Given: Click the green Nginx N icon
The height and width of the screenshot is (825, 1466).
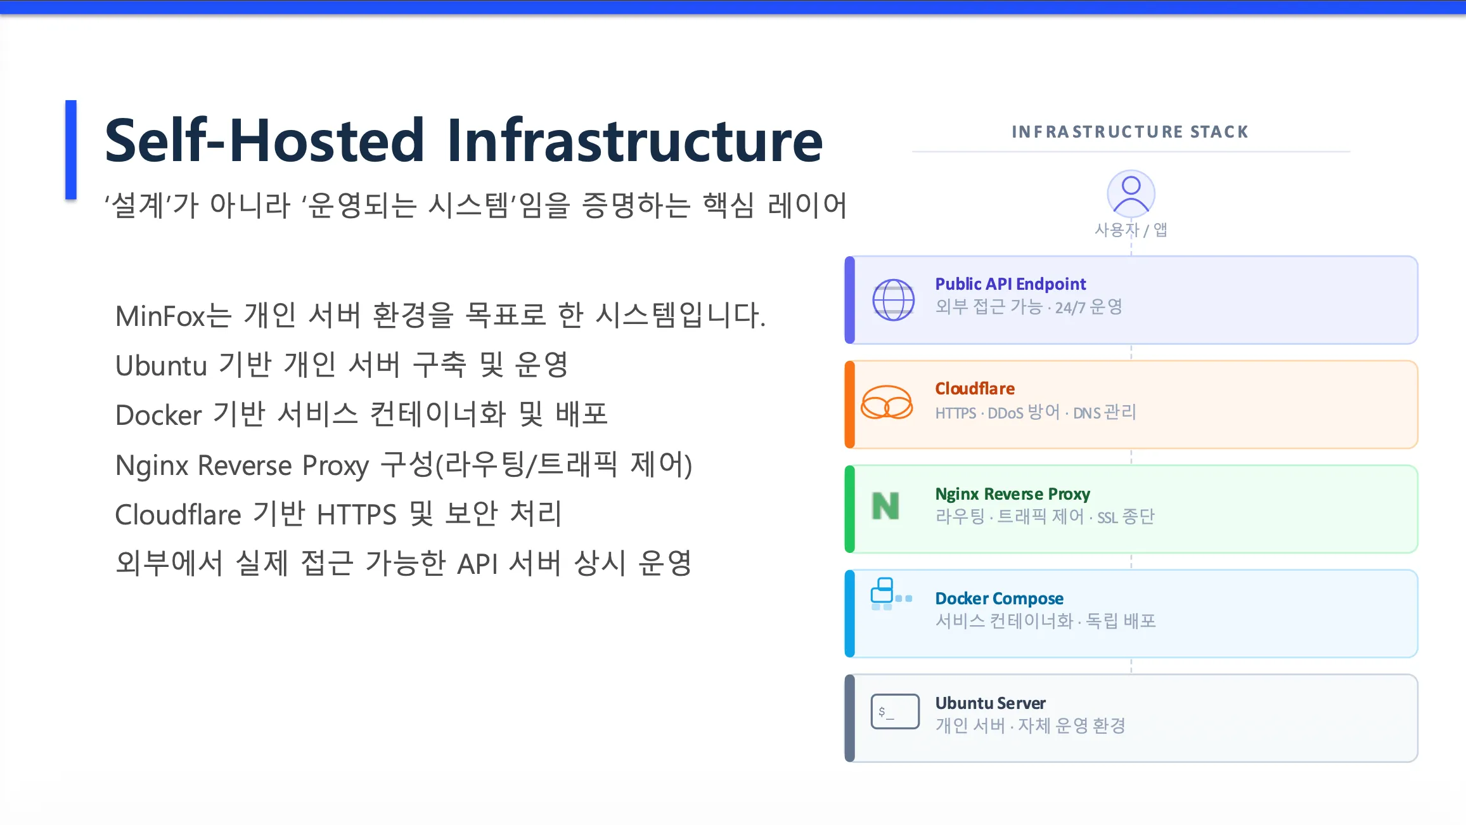Looking at the screenshot, I should pos(885,506).
